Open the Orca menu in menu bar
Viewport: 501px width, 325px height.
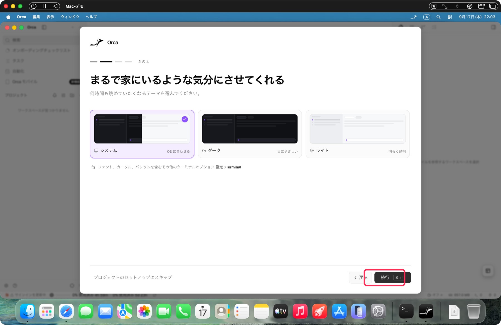point(21,17)
